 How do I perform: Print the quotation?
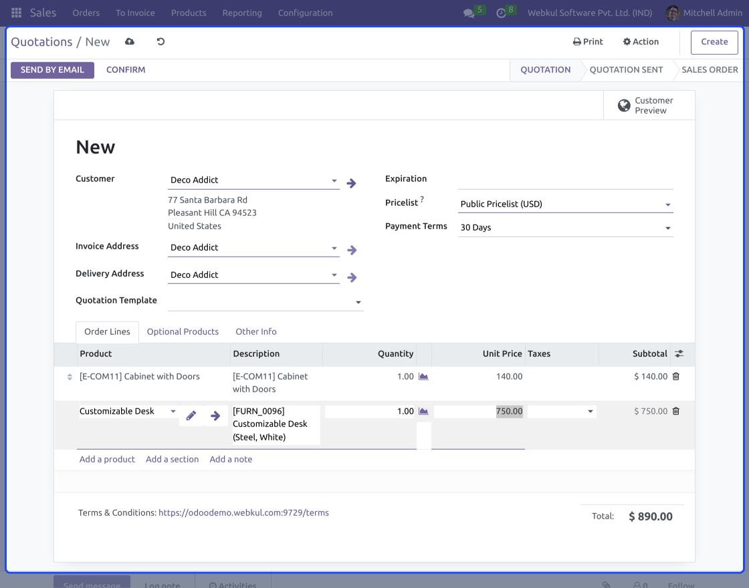tap(588, 41)
